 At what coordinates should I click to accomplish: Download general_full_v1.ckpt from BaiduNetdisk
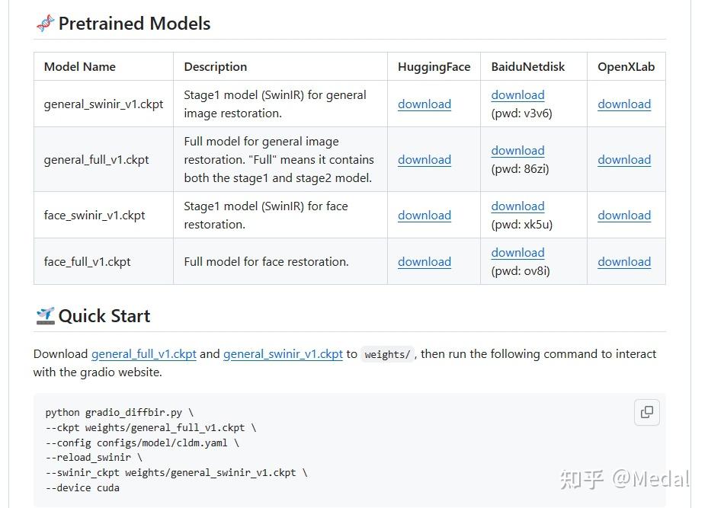point(517,151)
